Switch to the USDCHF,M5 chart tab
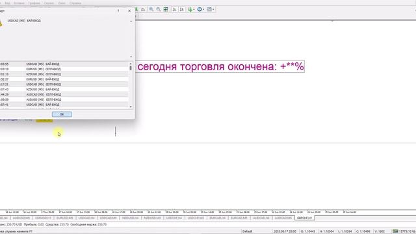 (196, 218)
